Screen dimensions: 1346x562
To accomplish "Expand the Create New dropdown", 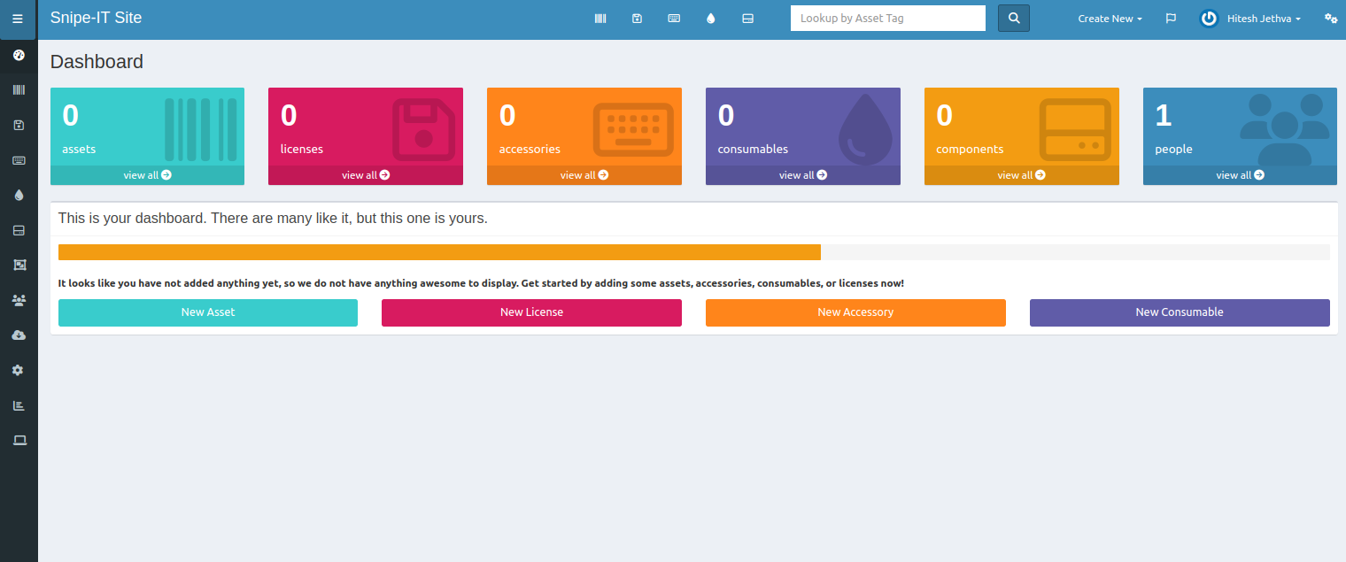I will [1110, 19].
